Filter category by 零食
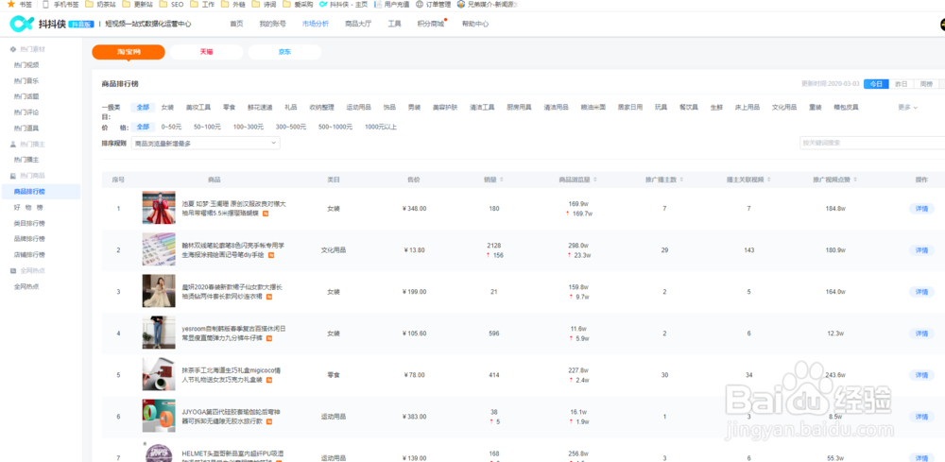The image size is (945, 462). click(x=229, y=107)
